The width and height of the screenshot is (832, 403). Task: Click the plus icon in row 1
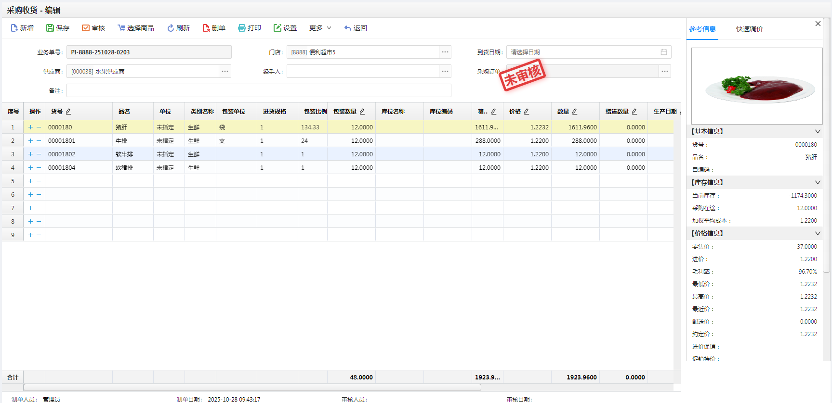point(30,127)
